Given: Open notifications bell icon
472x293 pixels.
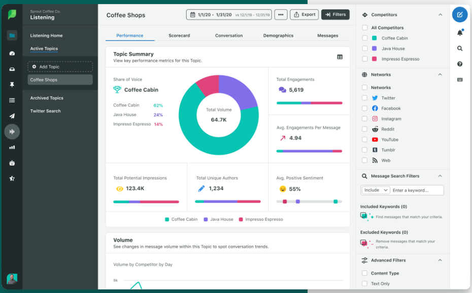Looking at the screenshot, I should click(460, 32).
